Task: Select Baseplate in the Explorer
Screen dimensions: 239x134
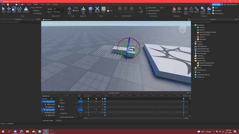Action: click(203, 39)
